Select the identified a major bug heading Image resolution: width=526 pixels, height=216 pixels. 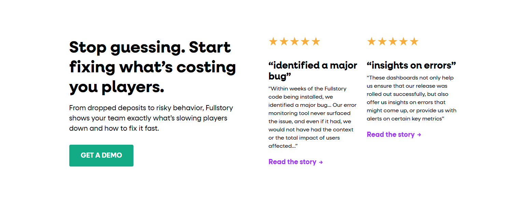tap(312, 71)
